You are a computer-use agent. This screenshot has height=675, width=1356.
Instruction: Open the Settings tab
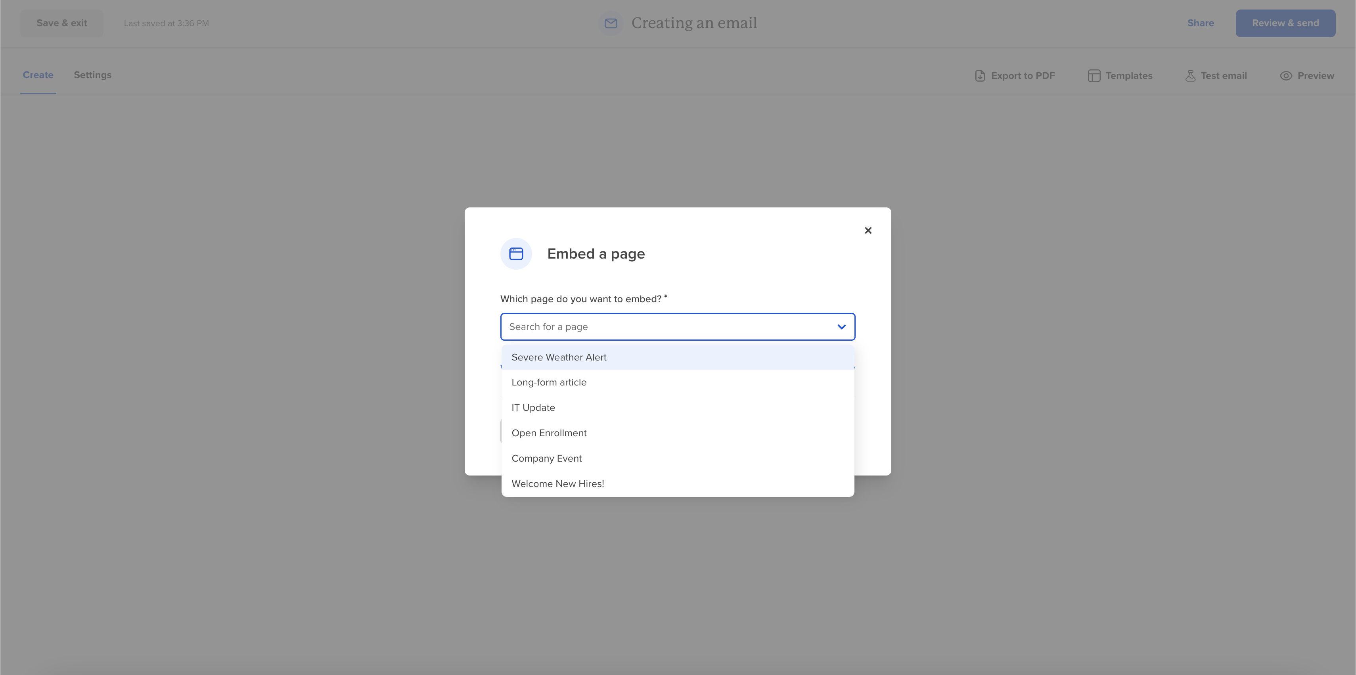[x=93, y=75]
